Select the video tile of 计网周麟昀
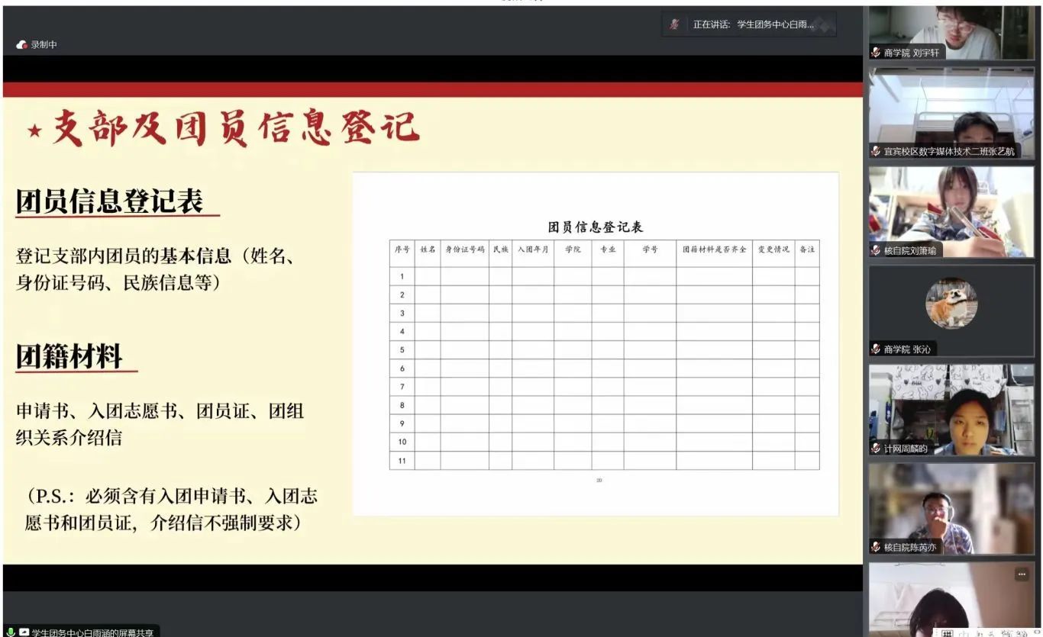 [x=951, y=410]
